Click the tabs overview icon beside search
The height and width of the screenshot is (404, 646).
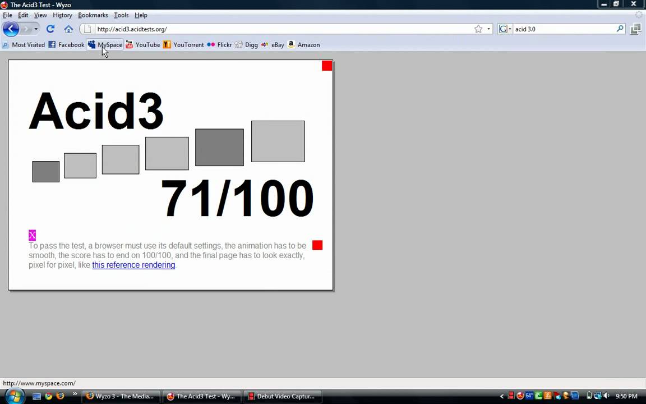point(636,29)
